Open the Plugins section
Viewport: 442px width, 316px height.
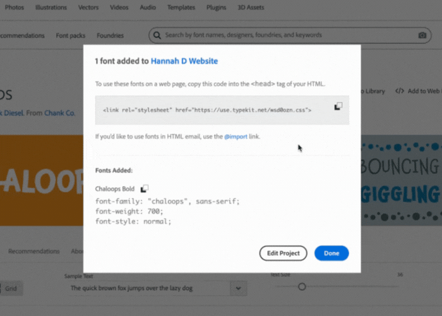216,8
